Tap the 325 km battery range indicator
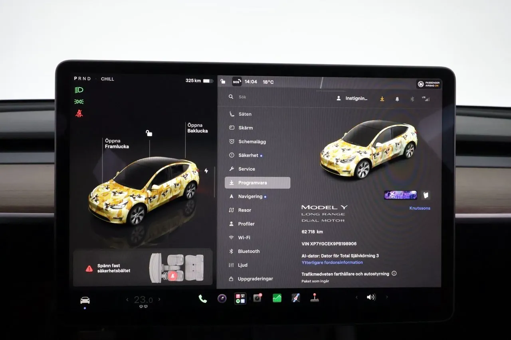The height and width of the screenshot is (340, 511). [199, 81]
